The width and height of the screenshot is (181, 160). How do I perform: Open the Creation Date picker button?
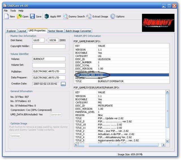63,84
